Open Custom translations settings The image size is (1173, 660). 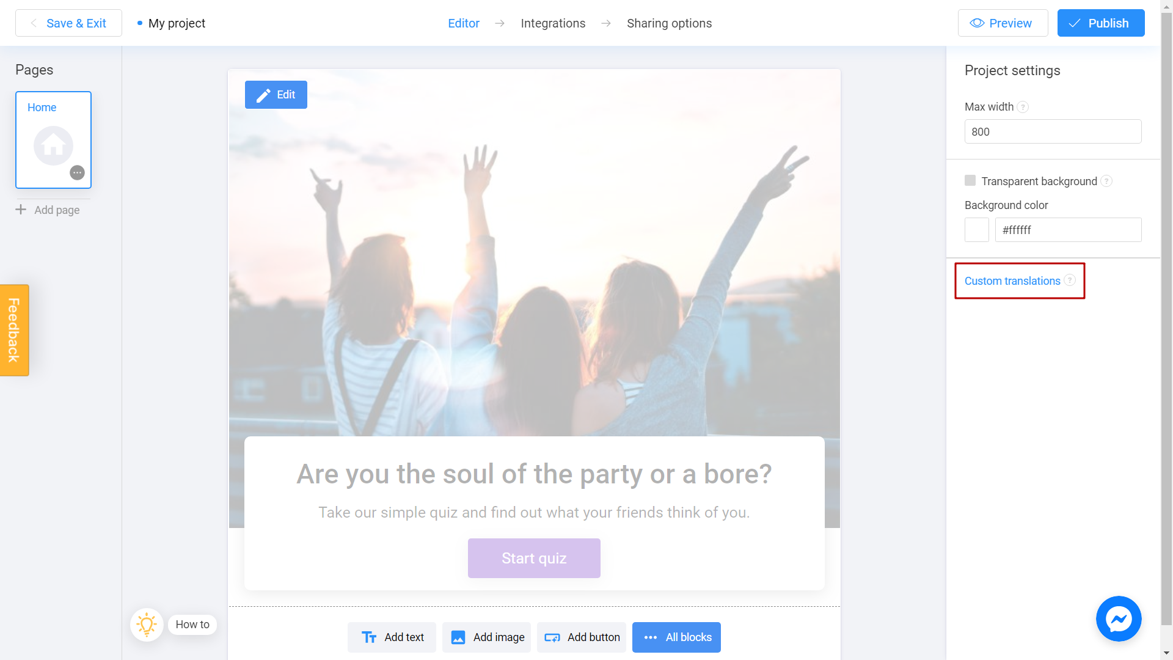1014,280
